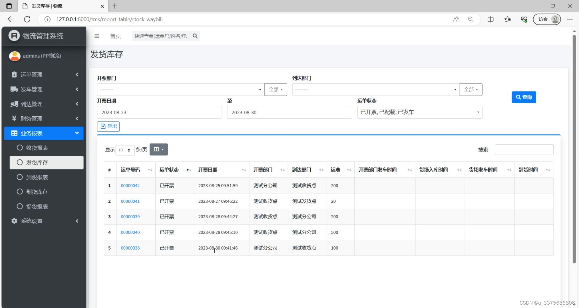Screen dimensions: 579x308
Task: Select 收货报表 radio item in sidebar
Action: click(x=37, y=148)
